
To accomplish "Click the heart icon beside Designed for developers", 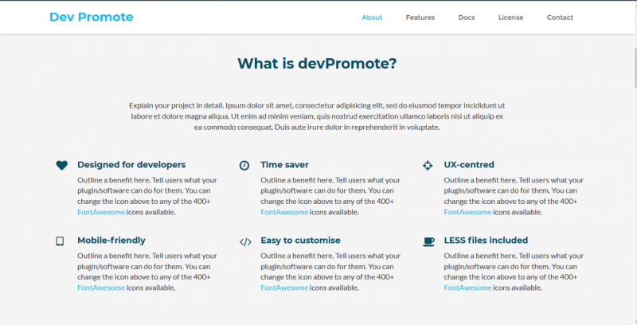I will coord(62,166).
